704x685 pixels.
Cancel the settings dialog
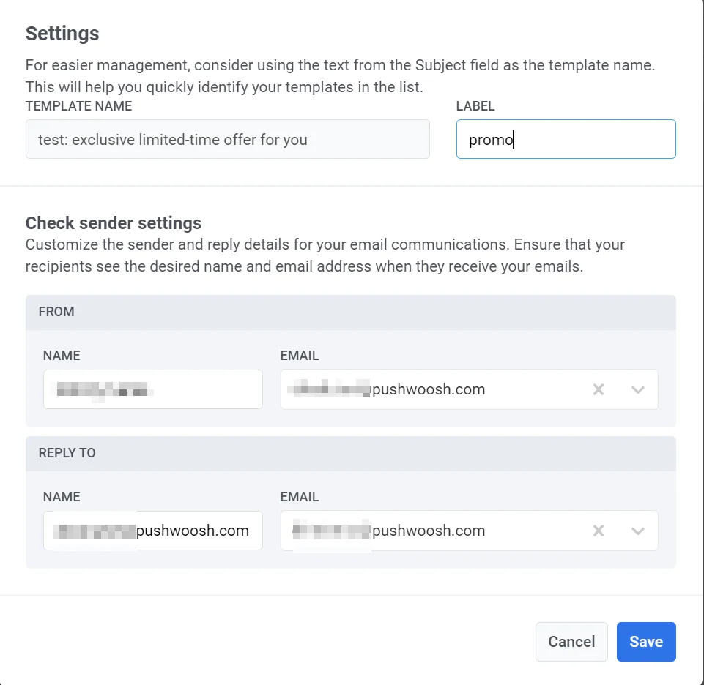pyautogui.click(x=571, y=641)
